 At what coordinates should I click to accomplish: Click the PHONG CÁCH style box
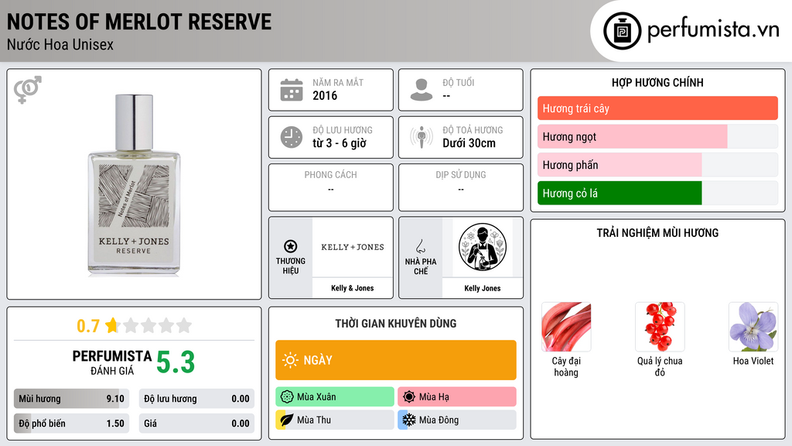331,187
